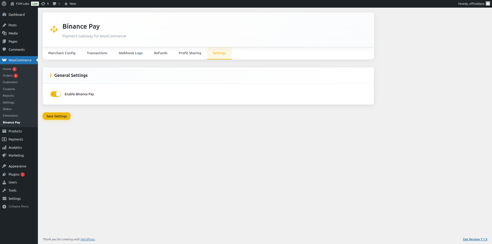Open the Profit Sharing tab
The image size is (492, 244).
(190, 53)
